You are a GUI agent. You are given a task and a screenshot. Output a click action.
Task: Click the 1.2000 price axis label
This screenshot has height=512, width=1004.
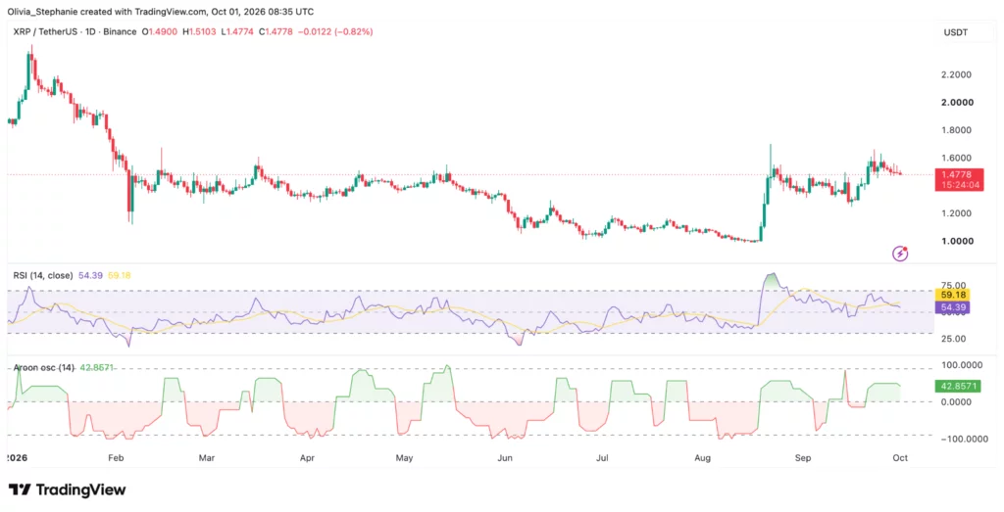pos(956,213)
